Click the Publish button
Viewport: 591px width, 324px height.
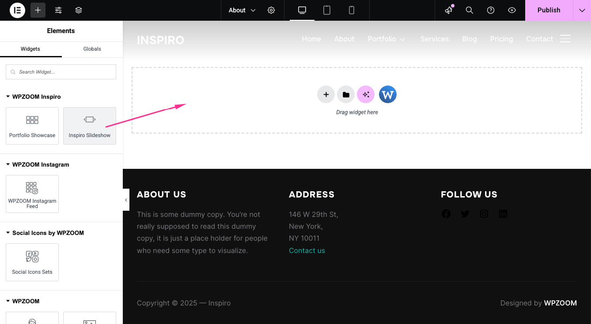[549, 10]
